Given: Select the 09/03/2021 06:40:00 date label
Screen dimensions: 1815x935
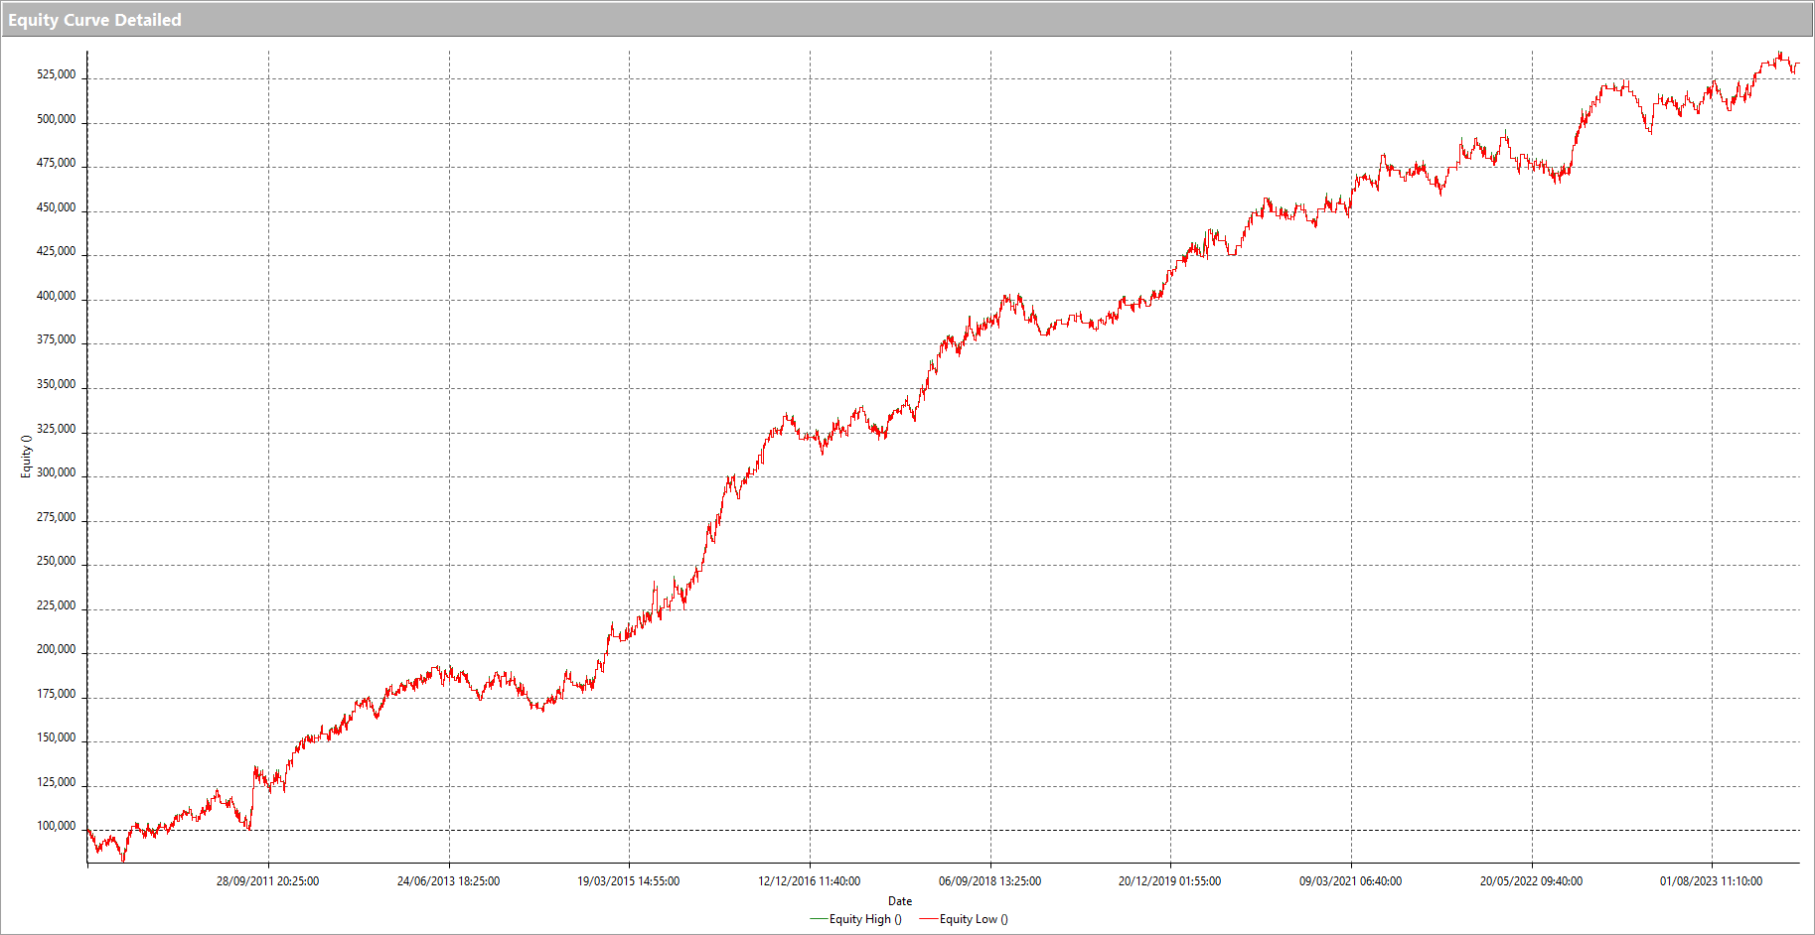Looking at the screenshot, I should coord(1350,881).
